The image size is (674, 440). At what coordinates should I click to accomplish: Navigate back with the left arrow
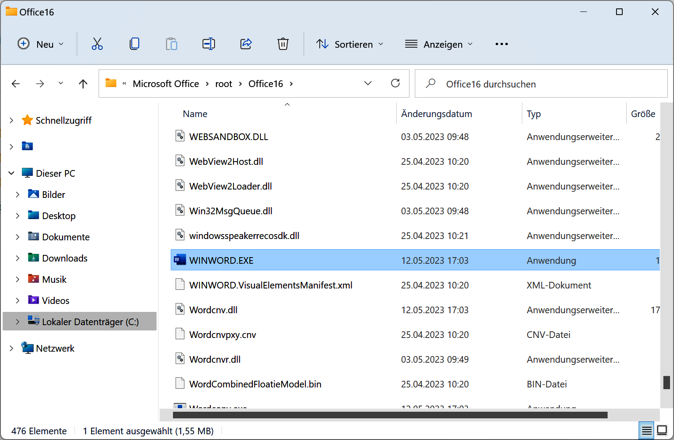point(16,83)
